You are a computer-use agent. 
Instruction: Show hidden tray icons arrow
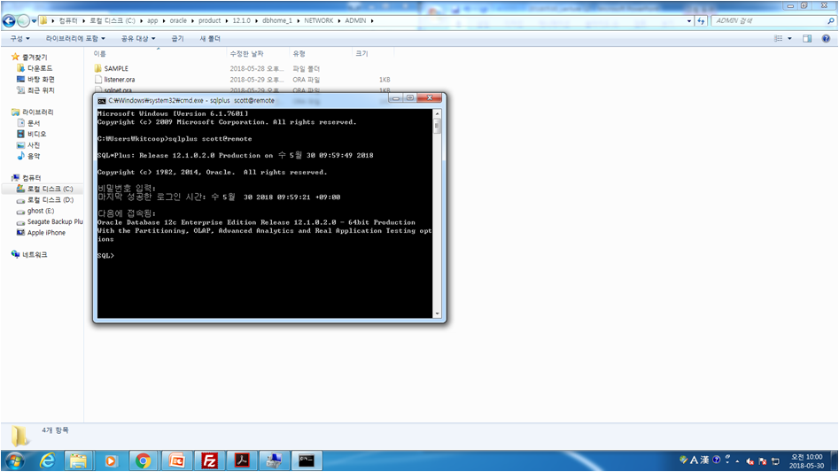point(737,460)
